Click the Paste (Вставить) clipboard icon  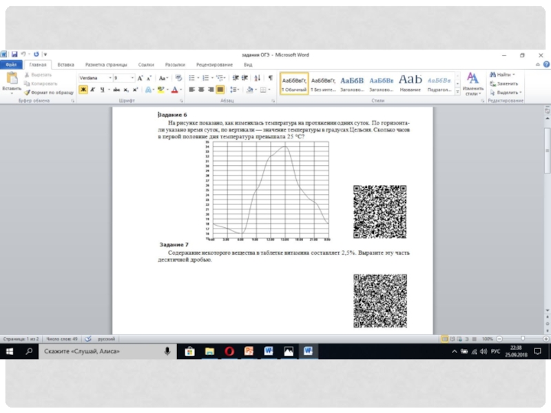(12, 79)
